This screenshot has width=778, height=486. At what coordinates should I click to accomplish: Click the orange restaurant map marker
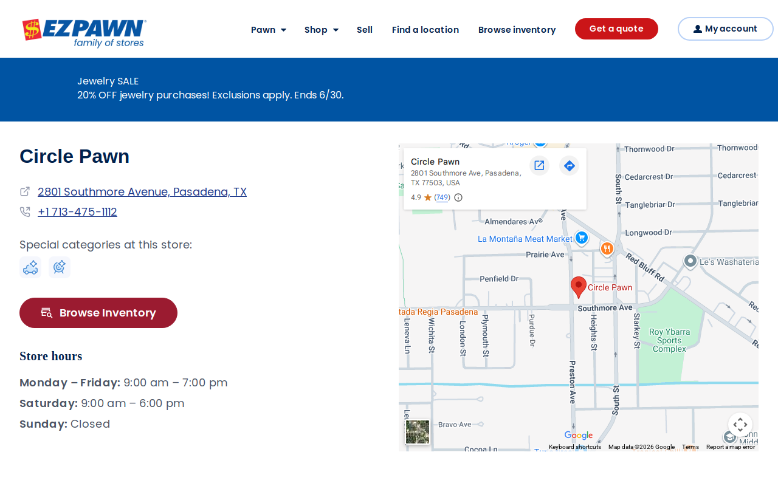607,248
